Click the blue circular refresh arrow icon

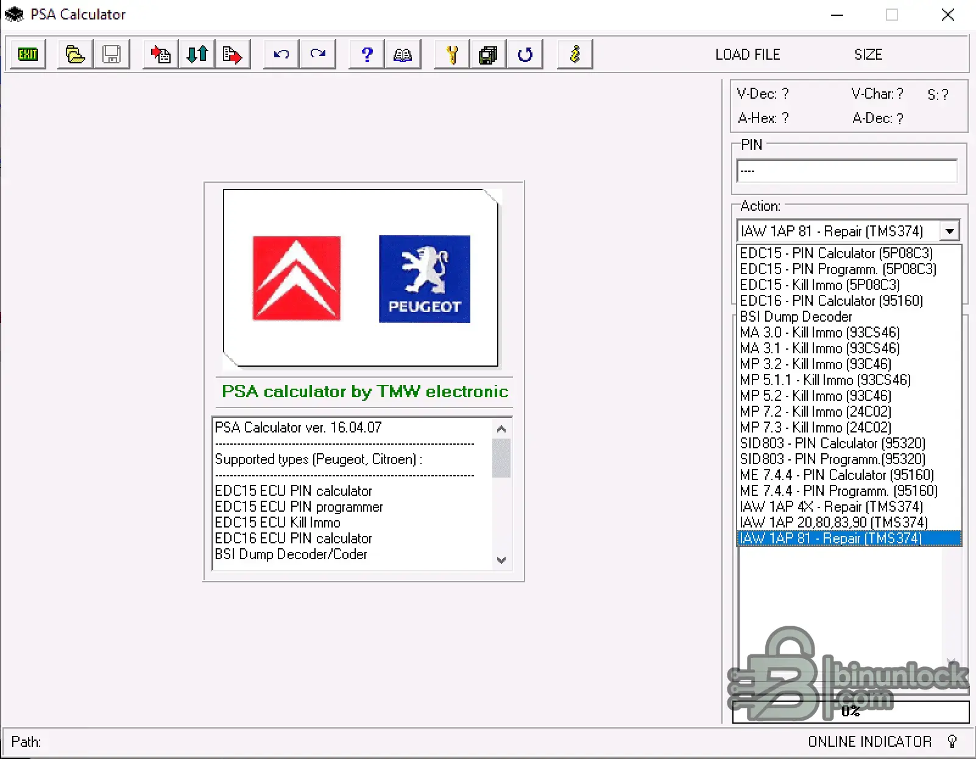tap(525, 54)
